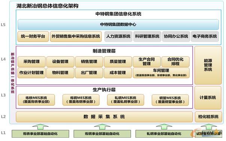
Task: Click the 协同办公系统 box
Action: (x=176, y=36)
